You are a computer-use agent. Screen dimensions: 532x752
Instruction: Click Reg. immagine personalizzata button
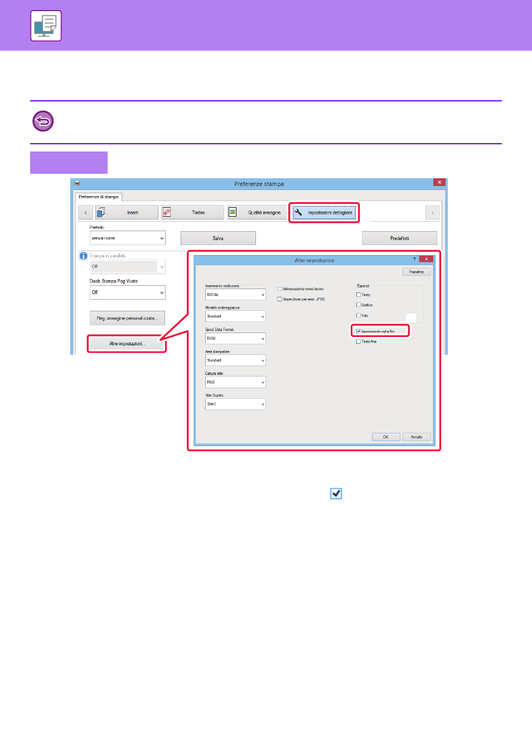pyautogui.click(x=127, y=318)
